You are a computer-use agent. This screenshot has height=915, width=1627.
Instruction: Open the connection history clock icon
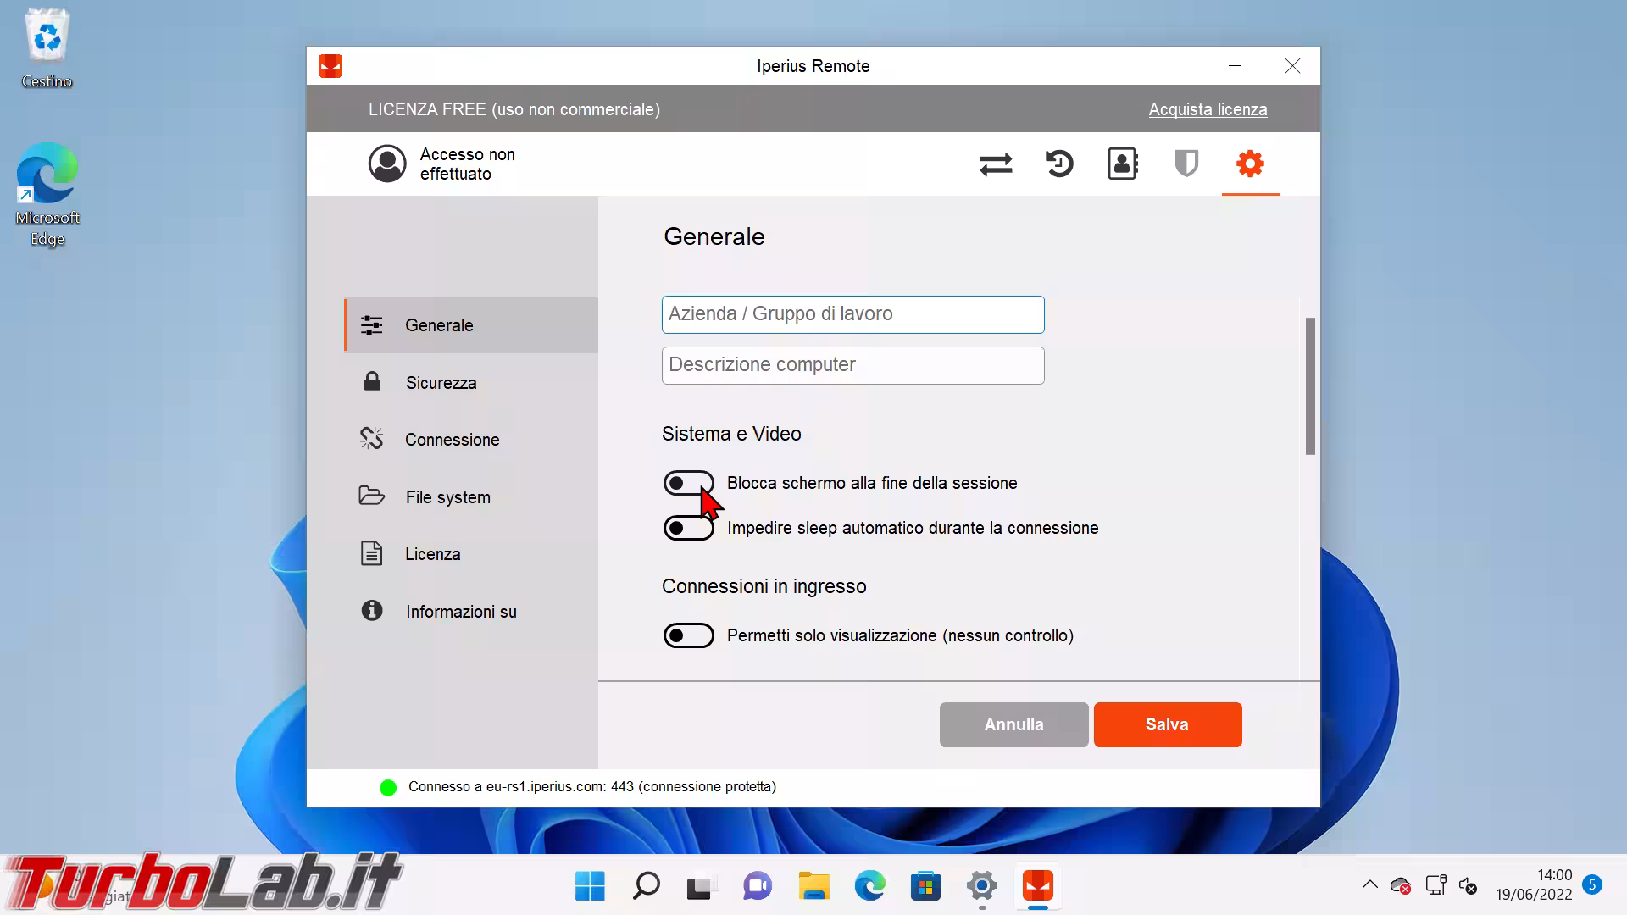coord(1059,164)
